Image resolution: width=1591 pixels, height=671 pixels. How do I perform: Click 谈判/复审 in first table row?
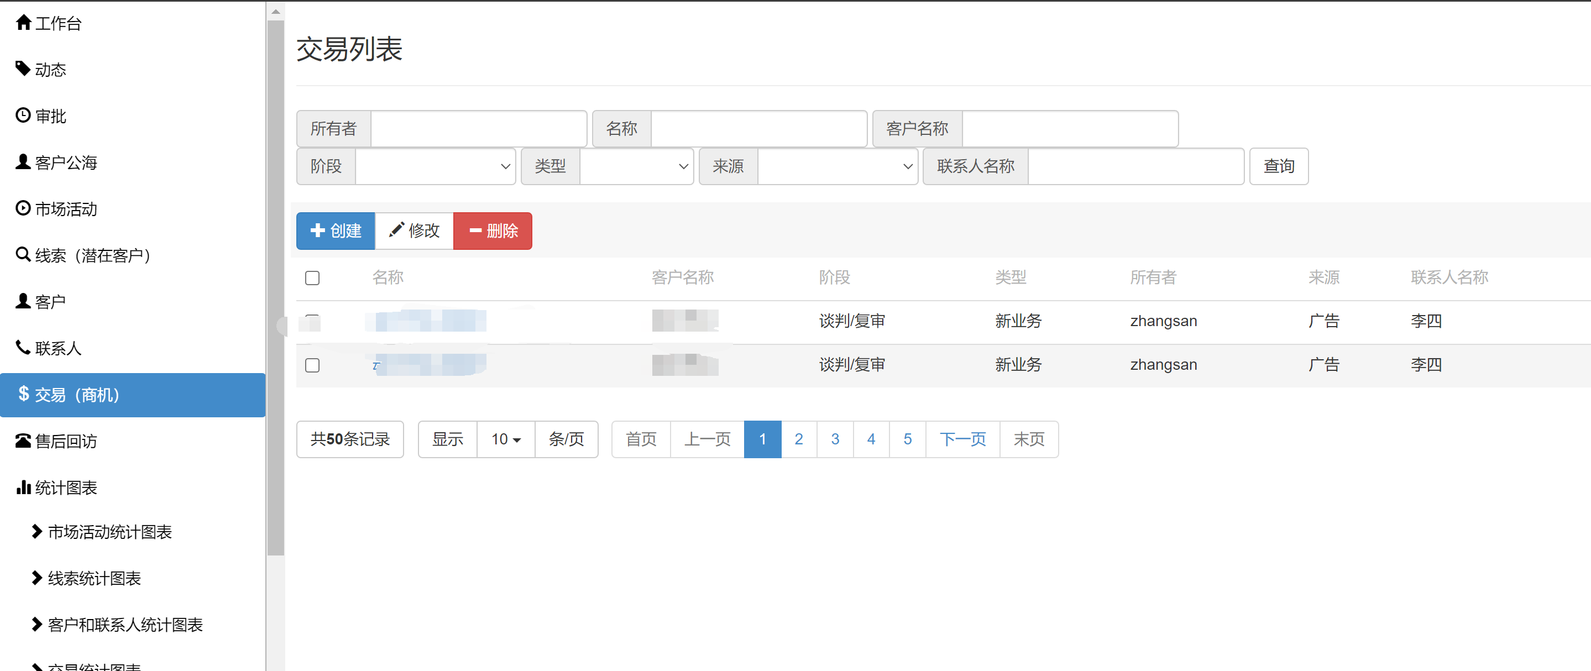tap(852, 321)
